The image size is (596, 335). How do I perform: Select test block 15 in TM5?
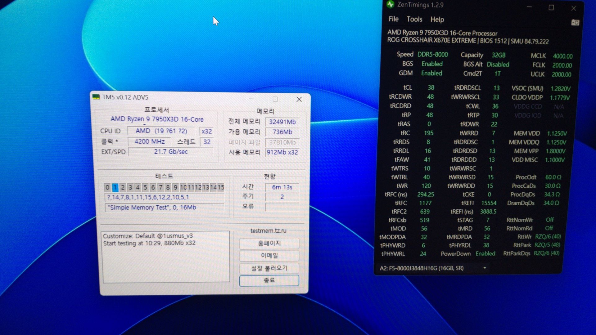tap(221, 187)
